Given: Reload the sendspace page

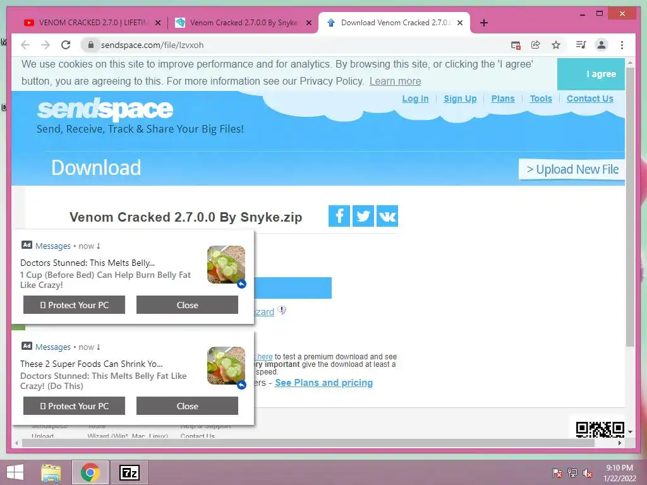Looking at the screenshot, I should [66, 45].
